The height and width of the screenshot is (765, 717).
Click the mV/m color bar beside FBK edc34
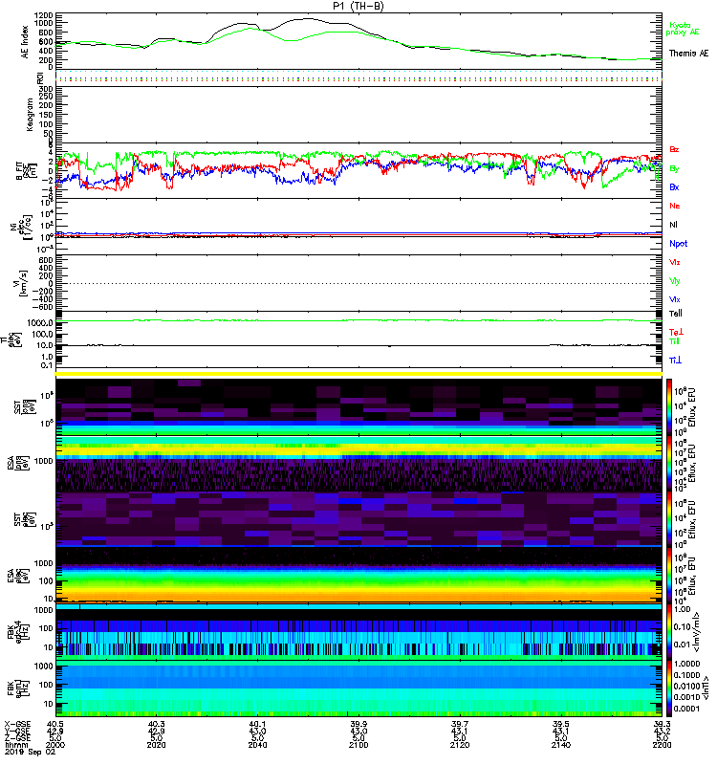[x=669, y=632]
